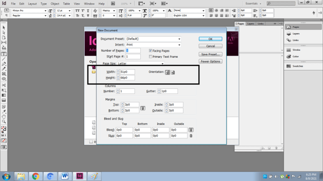
Task: Select the Free Transform tool
Action: pos(4,90)
